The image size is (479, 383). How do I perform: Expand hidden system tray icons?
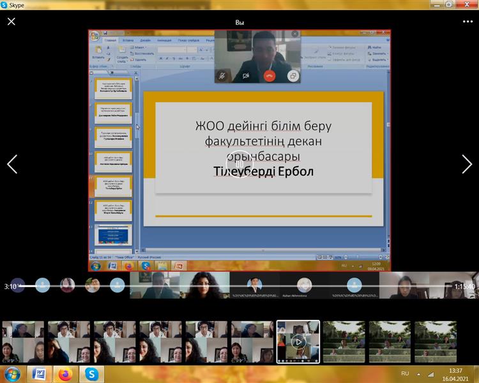tap(418, 373)
